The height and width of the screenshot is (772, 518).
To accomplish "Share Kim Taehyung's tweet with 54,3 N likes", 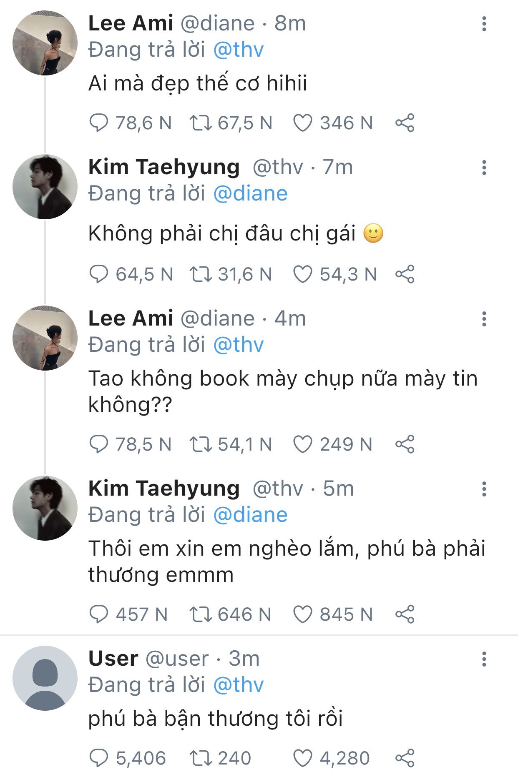I will coord(405,274).
